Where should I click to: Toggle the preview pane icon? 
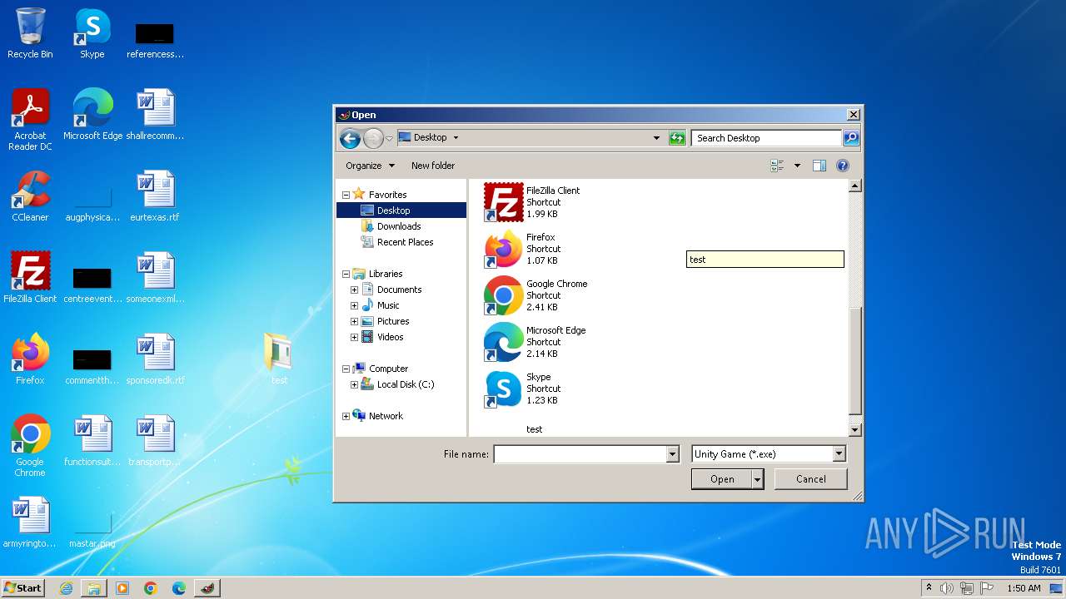pos(819,166)
